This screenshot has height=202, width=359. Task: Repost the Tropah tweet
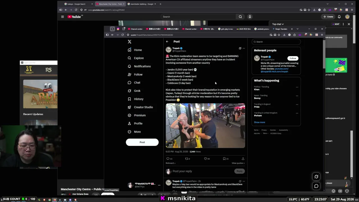click(187, 159)
